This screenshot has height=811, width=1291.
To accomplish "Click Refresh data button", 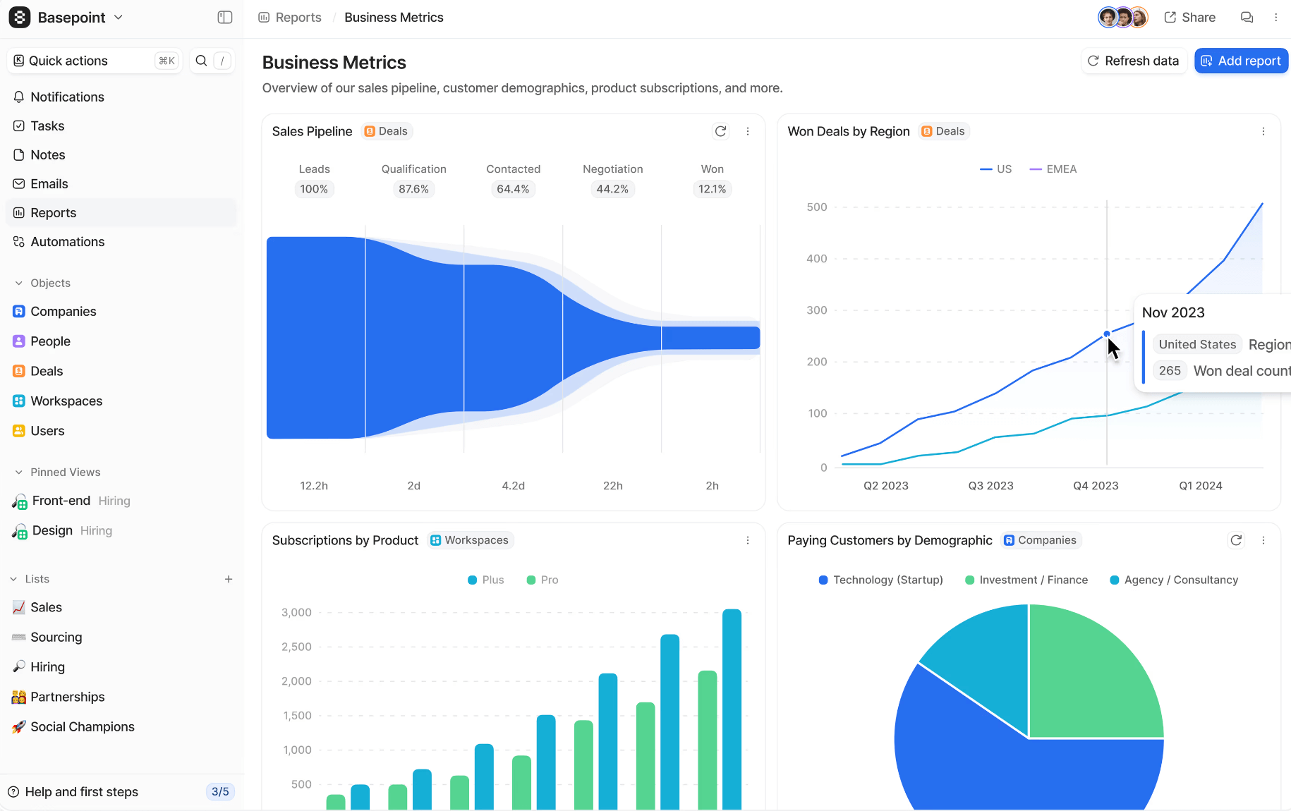I will click(x=1134, y=61).
